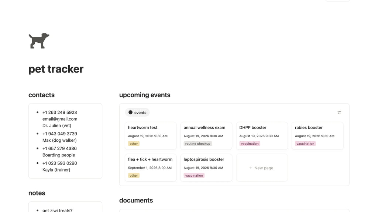This screenshot has width=378, height=212.
Task: Add a New page to events
Action: (x=262, y=168)
